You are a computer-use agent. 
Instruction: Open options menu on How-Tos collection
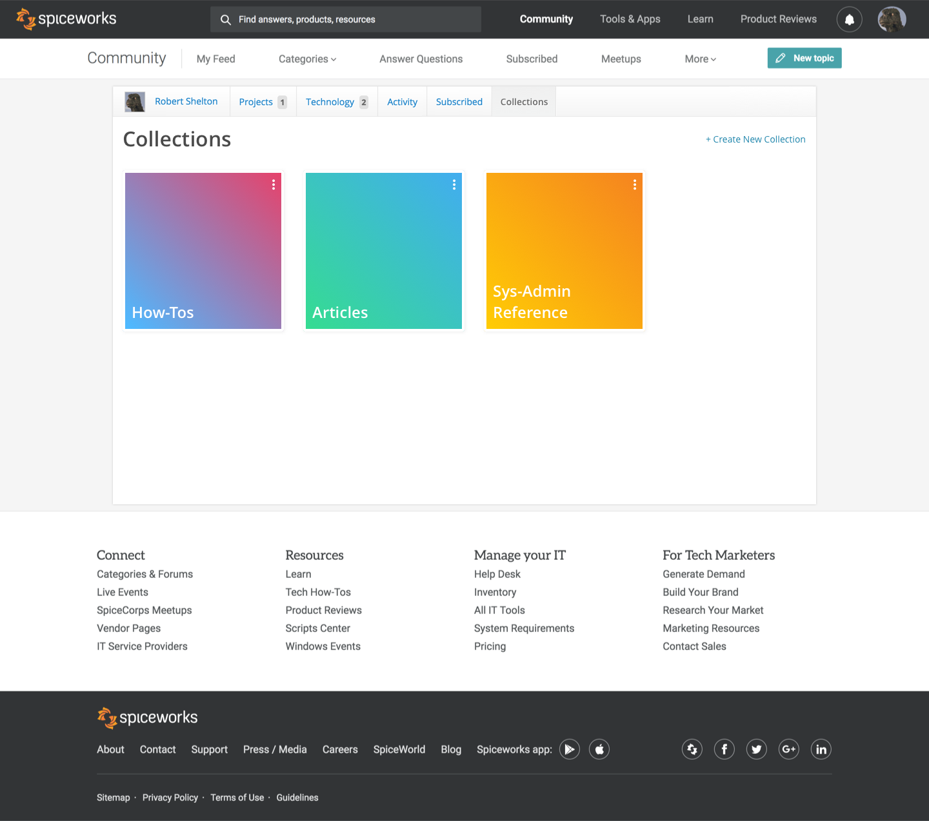point(274,184)
